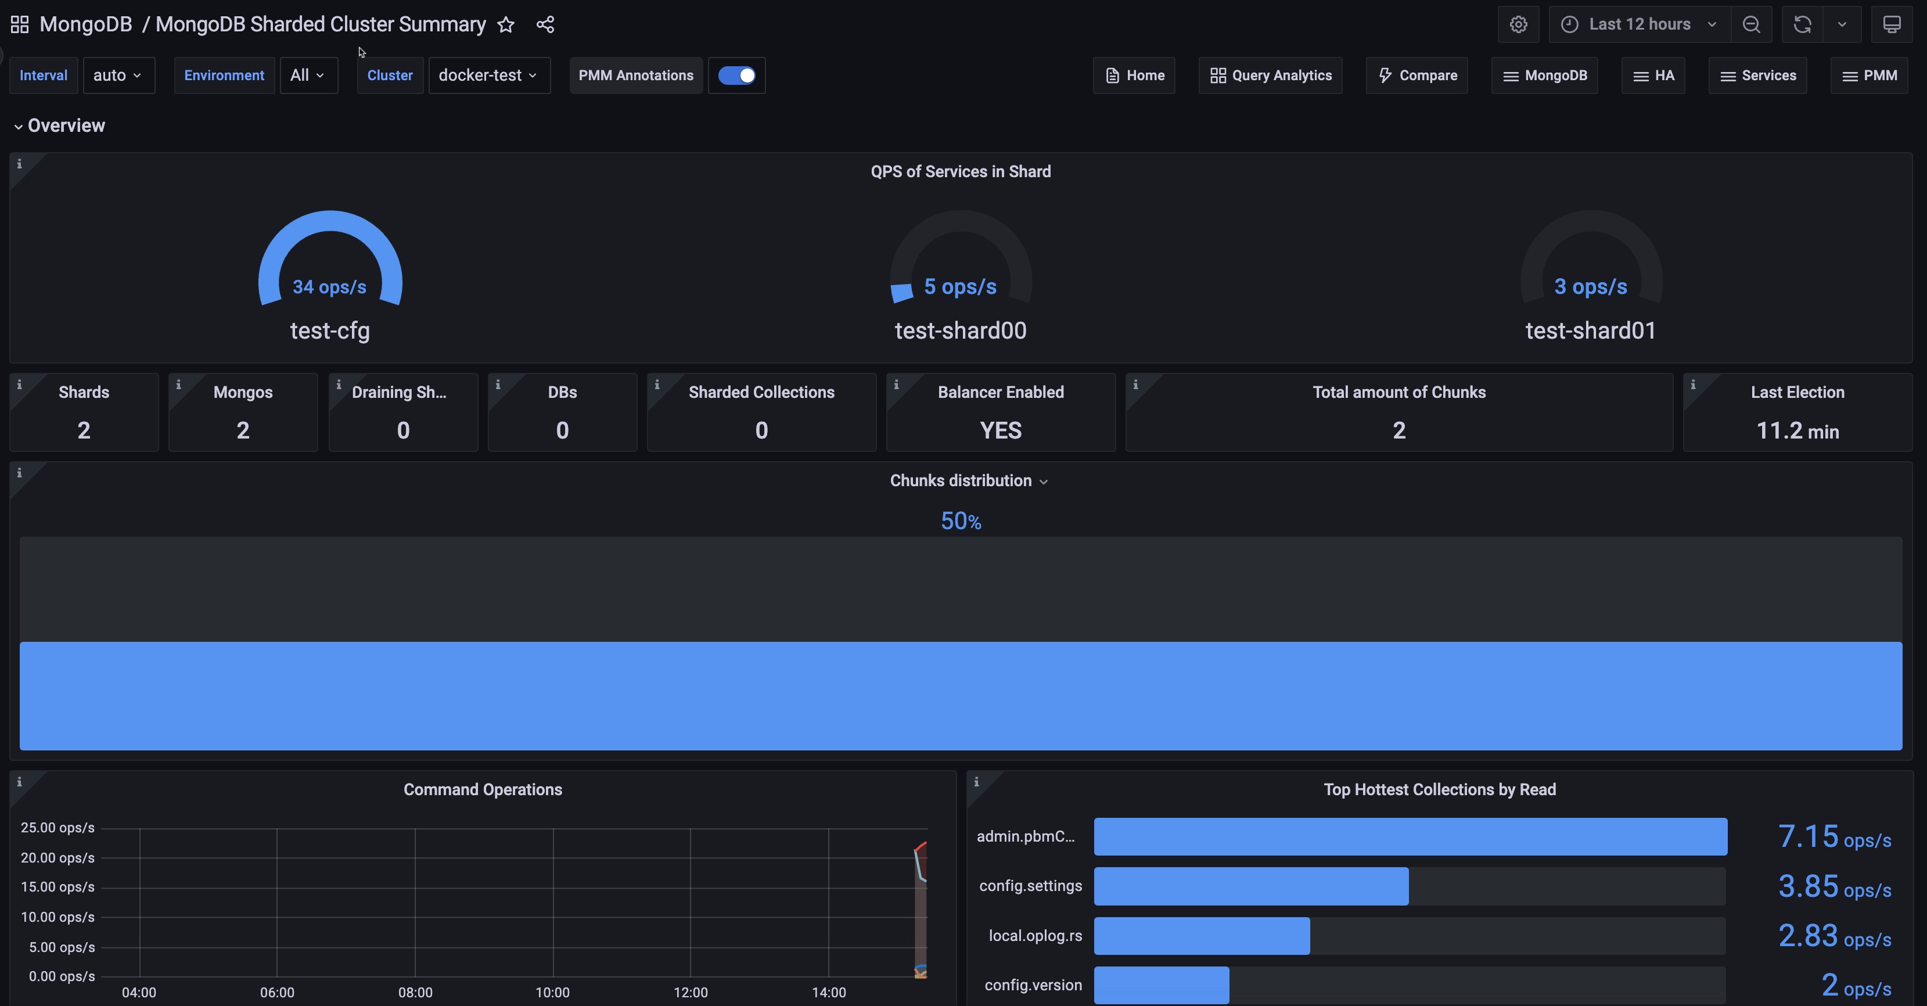Viewport: 1927px width, 1006px height.
Task: Open the MongoDB dashboards menu
Action: pyautogui.click(x=1545, y=76)
